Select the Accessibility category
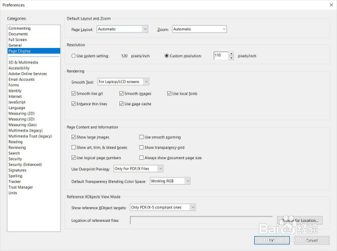 pos(19,68)
